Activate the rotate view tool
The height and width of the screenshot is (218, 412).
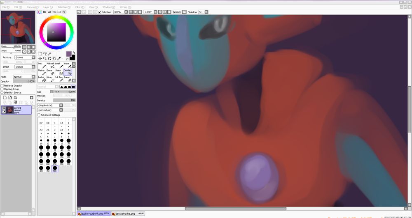[49, 58]
